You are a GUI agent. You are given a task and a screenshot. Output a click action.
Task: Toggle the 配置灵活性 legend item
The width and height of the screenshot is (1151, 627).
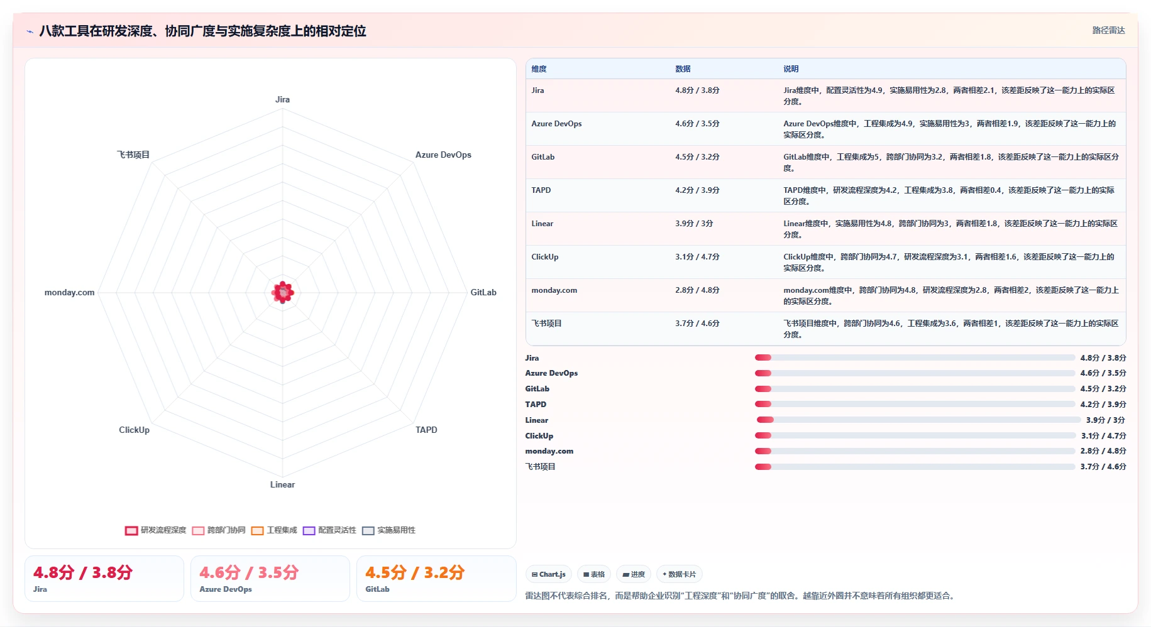(x=329, y=530)
